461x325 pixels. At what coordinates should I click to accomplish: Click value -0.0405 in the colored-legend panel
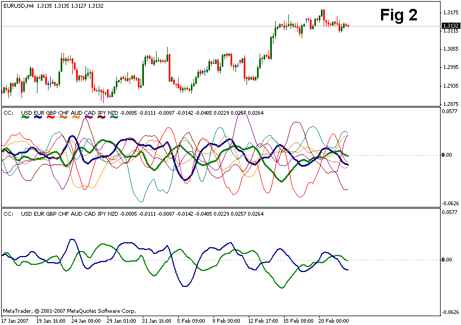coord(203,113)
